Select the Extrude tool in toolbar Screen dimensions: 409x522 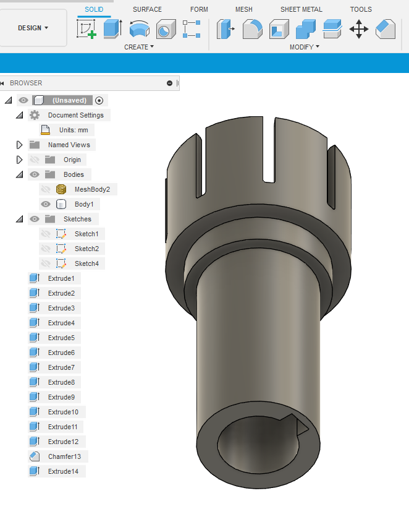tap(112, 29)
